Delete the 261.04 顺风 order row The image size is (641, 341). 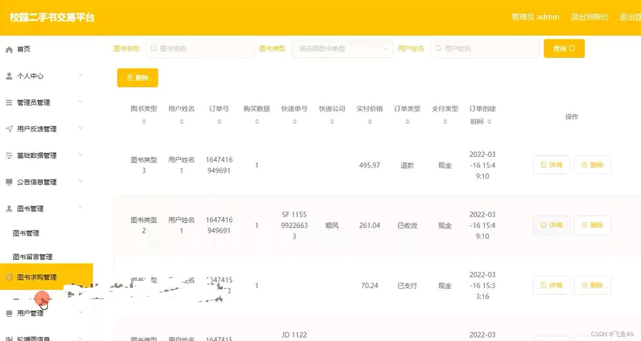pos(592,225)
